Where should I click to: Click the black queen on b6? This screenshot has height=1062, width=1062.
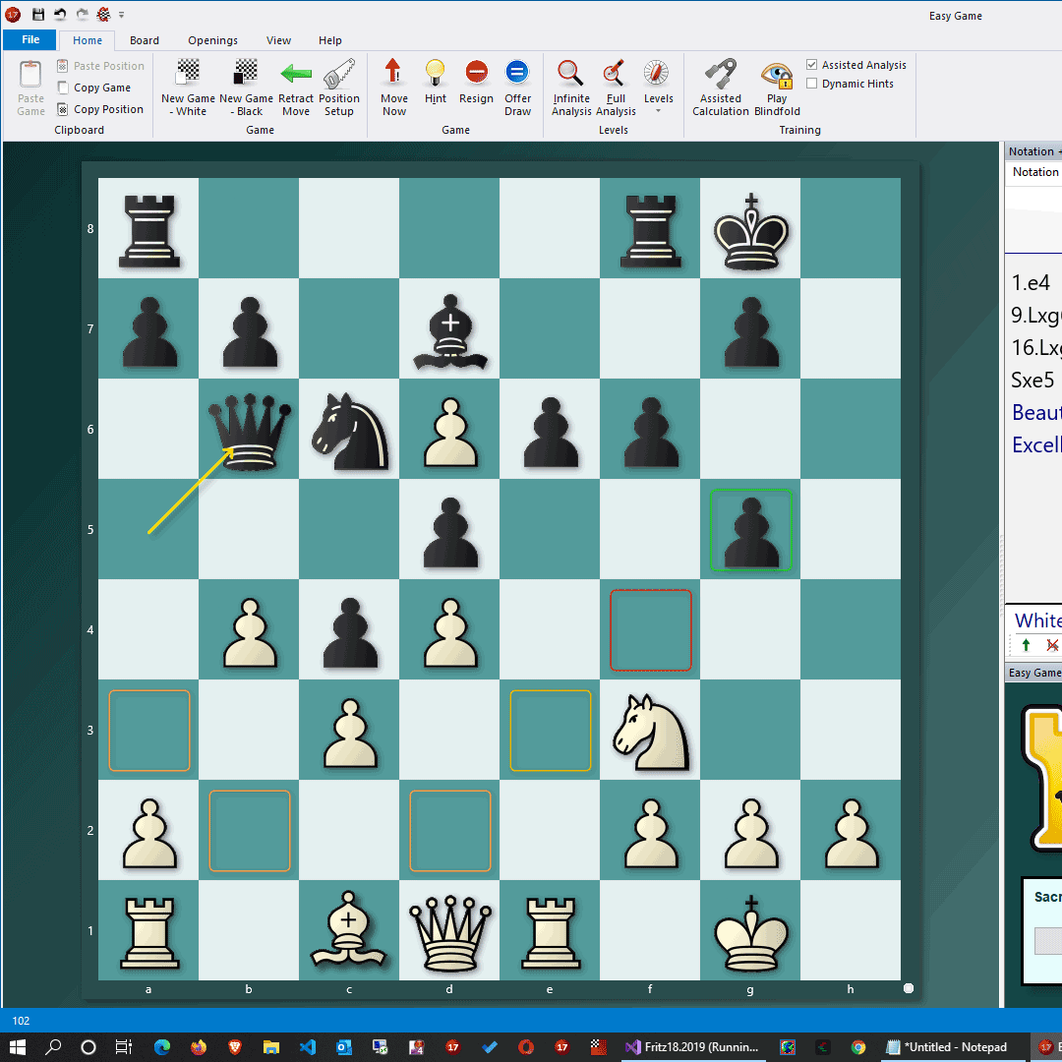pos(249,429)
